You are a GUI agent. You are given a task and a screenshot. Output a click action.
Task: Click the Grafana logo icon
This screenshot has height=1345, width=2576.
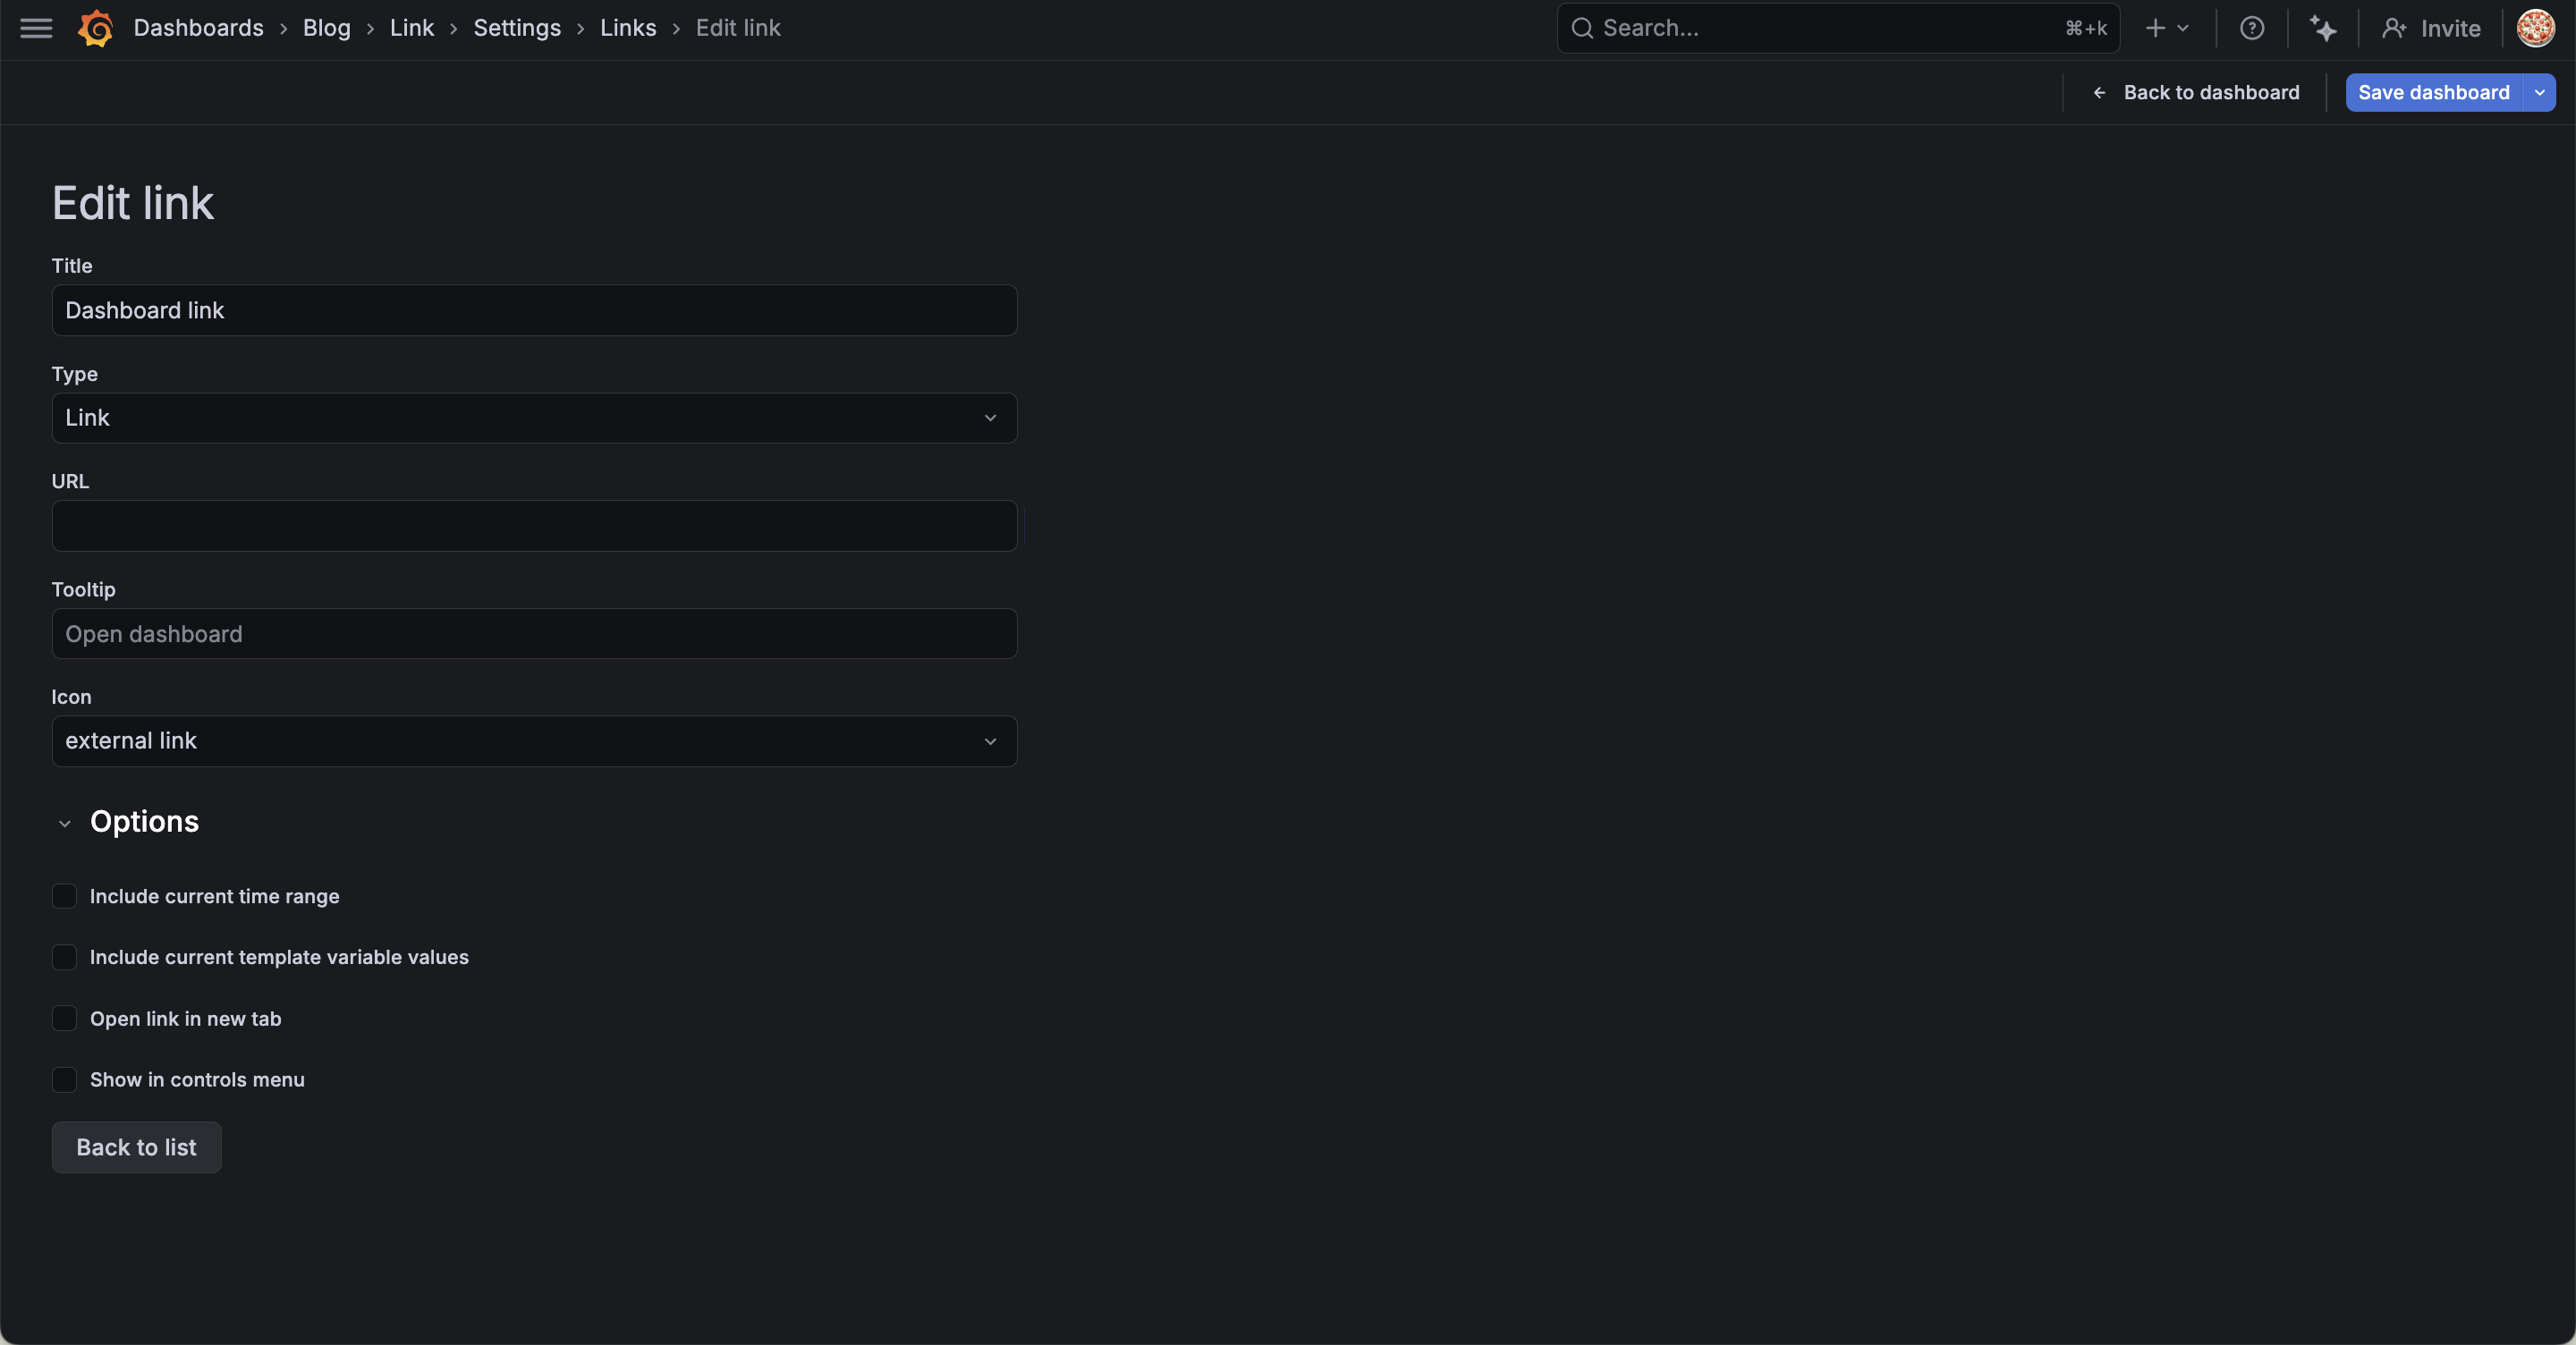pos(96,28)
